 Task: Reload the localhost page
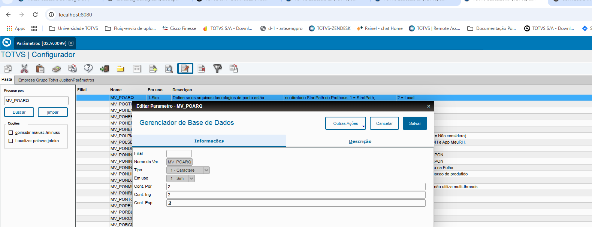tap(35, 15)
